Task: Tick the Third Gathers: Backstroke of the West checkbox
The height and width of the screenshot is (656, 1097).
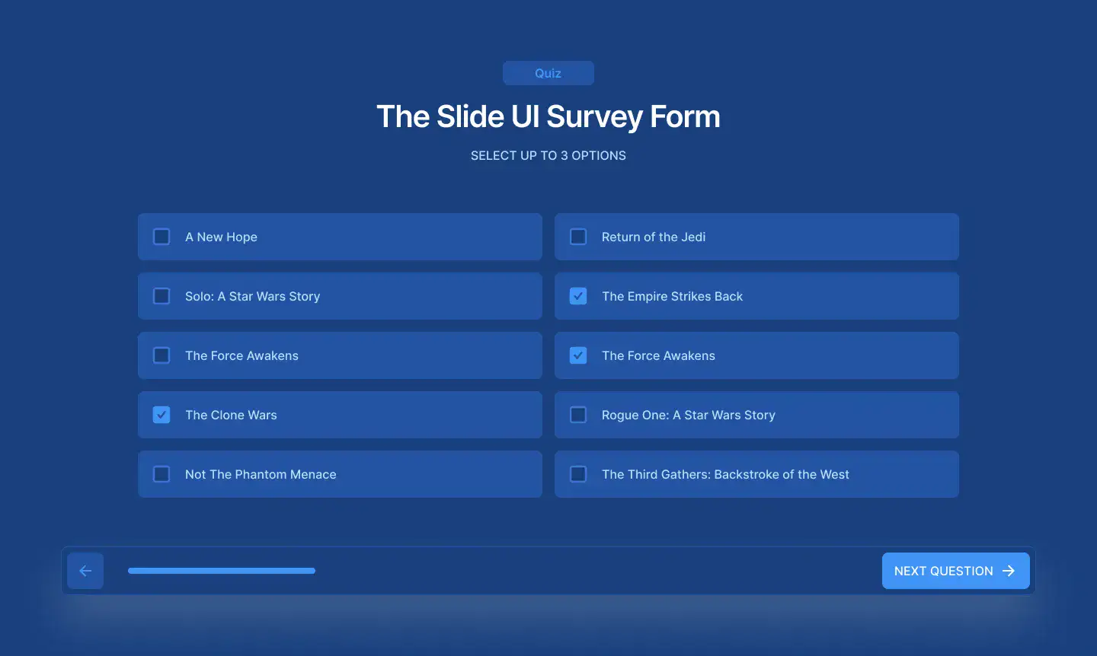Action: tap(578, 474)
